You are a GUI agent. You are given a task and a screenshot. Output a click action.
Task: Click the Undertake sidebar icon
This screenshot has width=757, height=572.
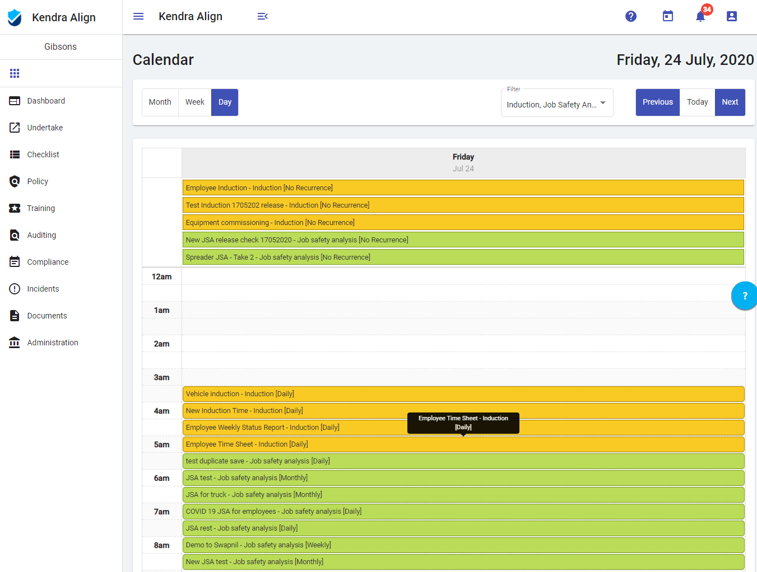click(x=15, y=128)
